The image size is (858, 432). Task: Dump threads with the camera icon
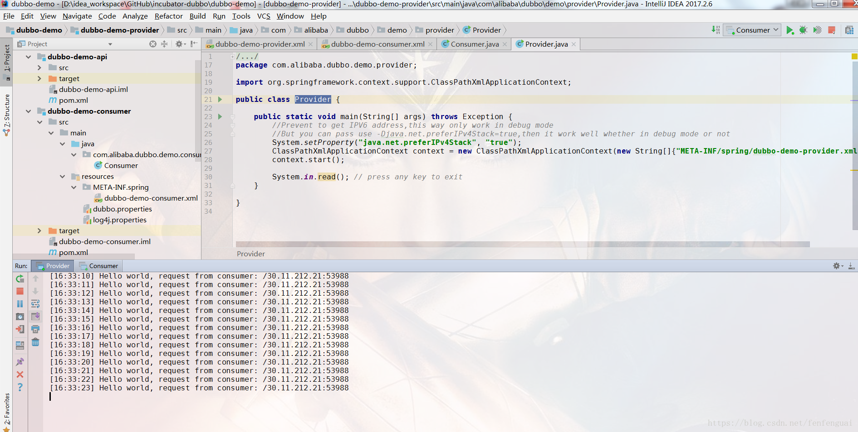point(20,317)
